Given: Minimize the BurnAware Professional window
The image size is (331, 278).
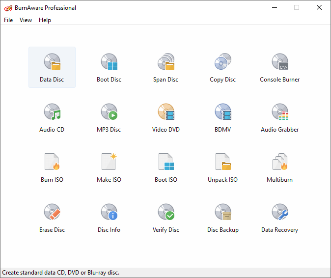Looking at the screenshot, I should tap(275, 7).
